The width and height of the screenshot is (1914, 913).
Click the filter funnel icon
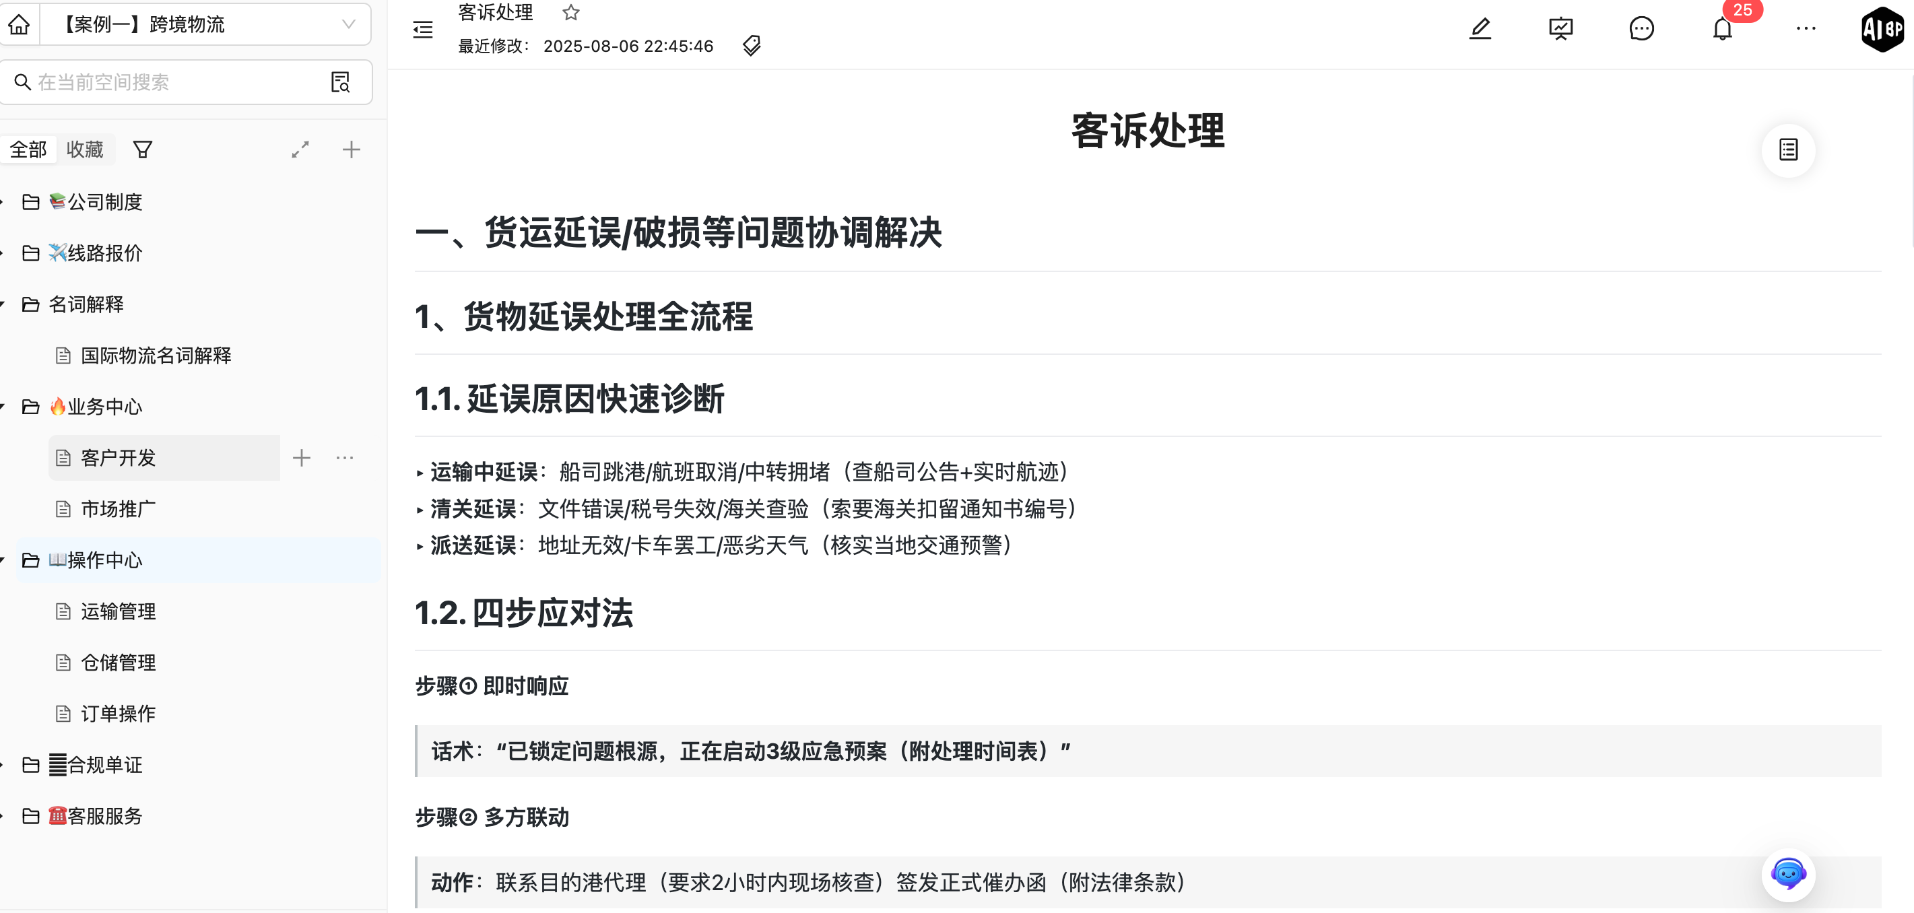tap(143, 150)
